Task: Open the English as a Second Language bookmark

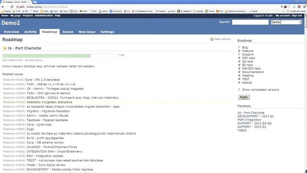Action: coord(236,12)
